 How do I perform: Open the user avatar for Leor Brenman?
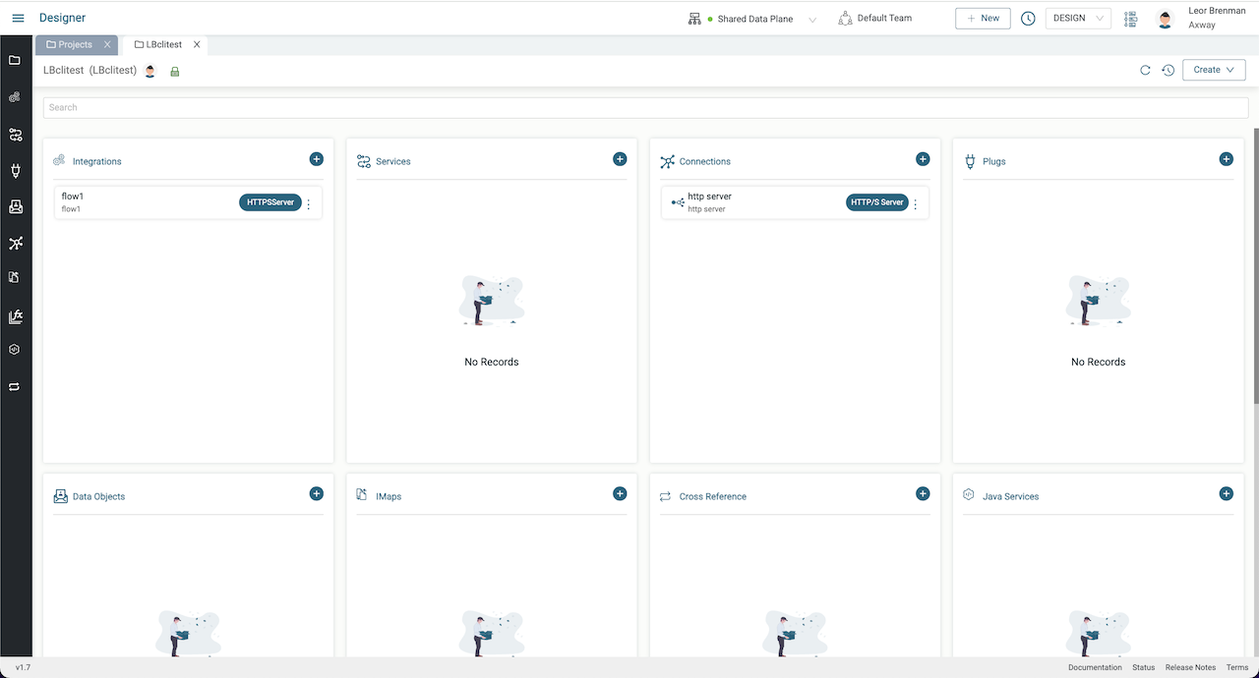(x=1166, y=19)
